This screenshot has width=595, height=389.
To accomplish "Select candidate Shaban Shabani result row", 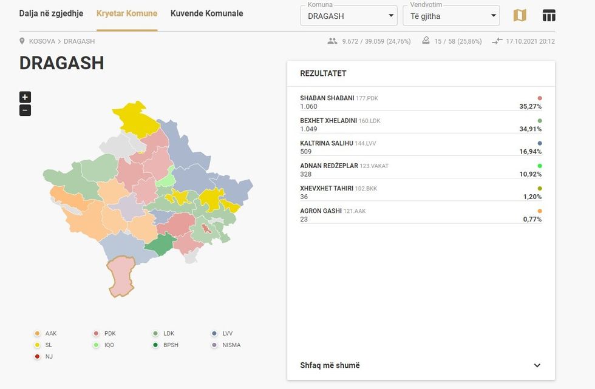I will [x=420, y=102].
